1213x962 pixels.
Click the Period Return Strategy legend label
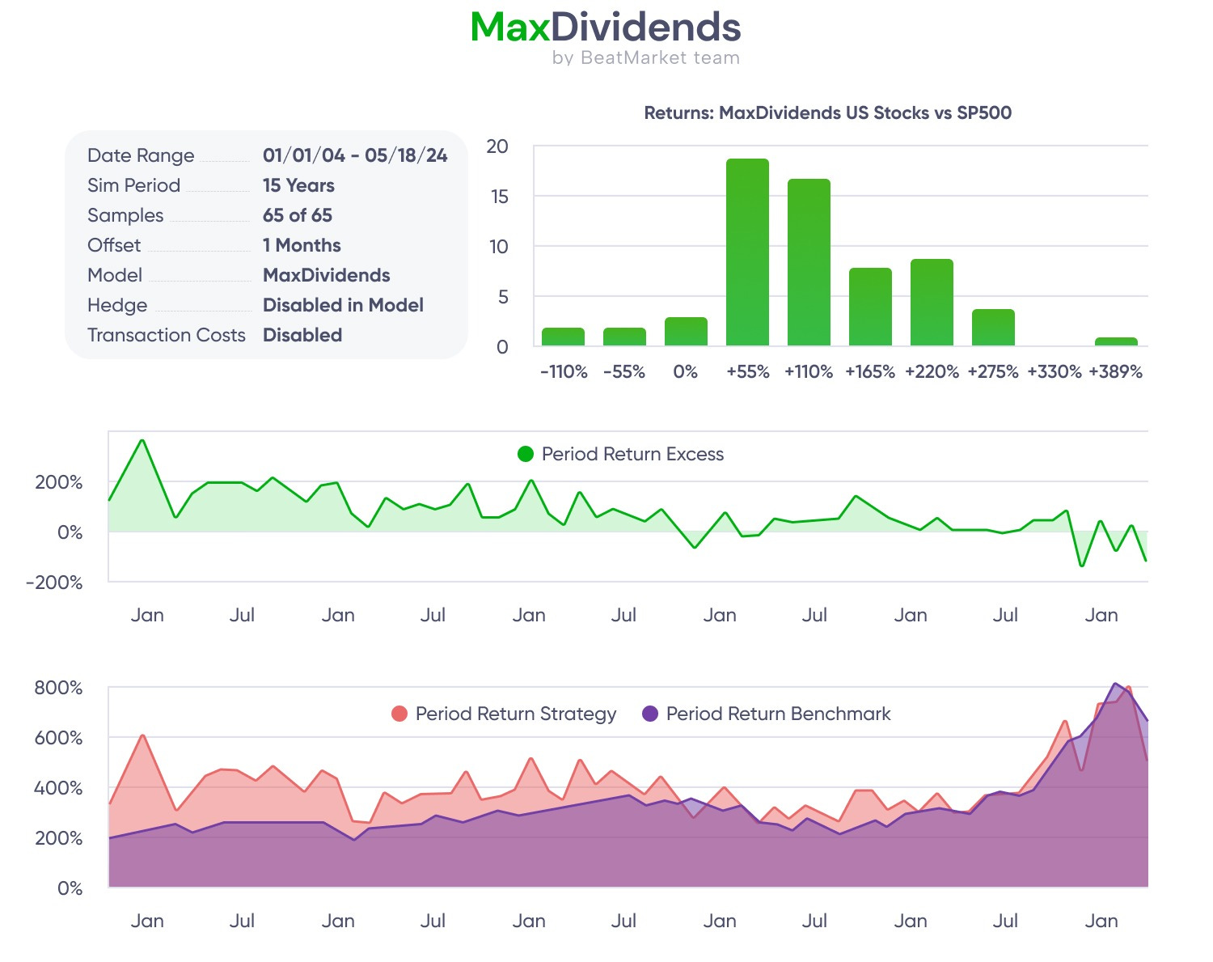click(x=516, y=714)
